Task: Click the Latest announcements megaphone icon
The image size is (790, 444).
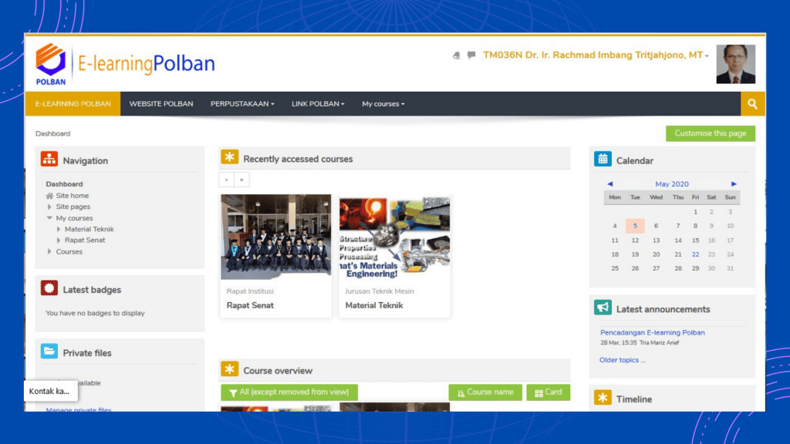Action: 603,308
